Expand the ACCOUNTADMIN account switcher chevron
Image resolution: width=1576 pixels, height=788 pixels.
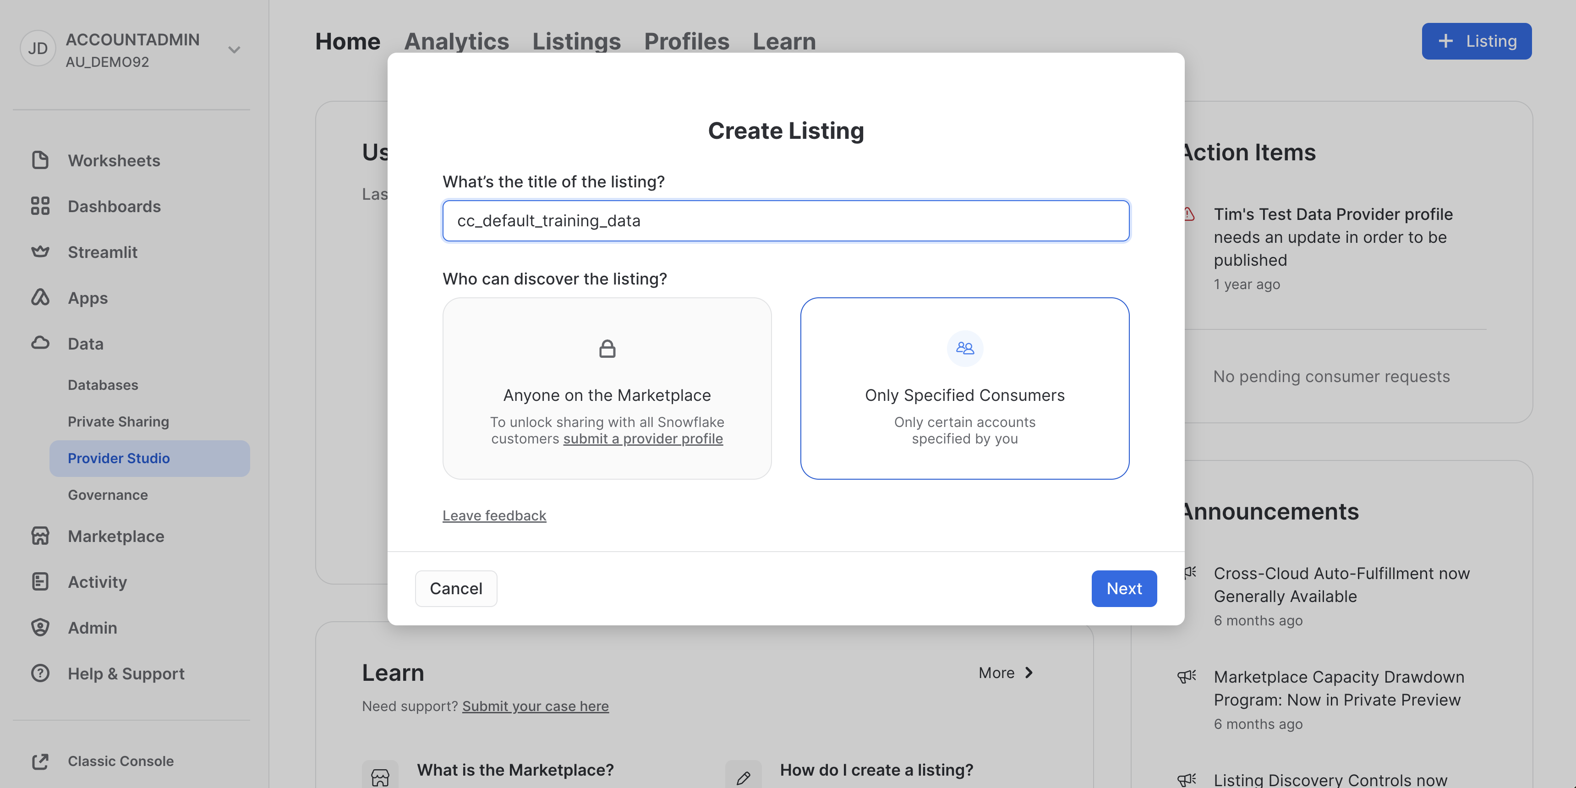pyautogui.click(x=234, y=49)
